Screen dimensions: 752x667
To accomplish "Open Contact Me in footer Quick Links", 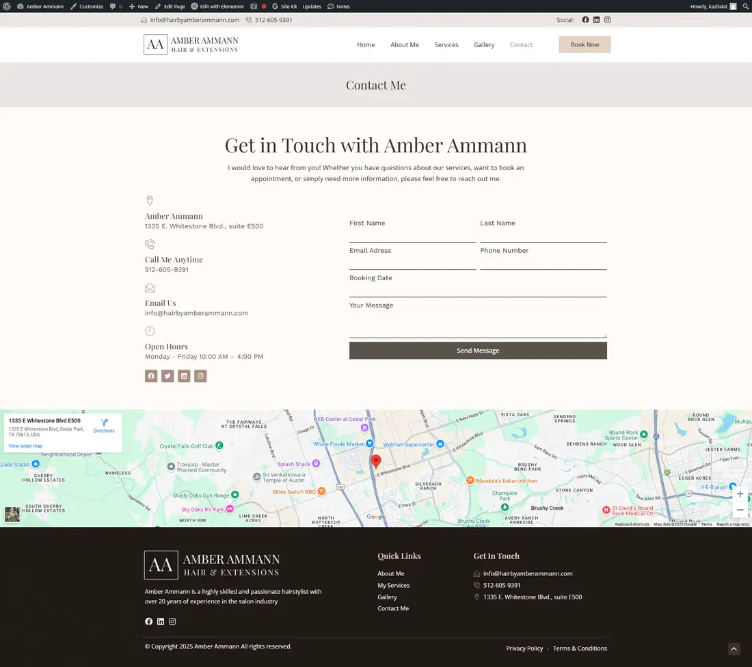I will coord(393,608).
